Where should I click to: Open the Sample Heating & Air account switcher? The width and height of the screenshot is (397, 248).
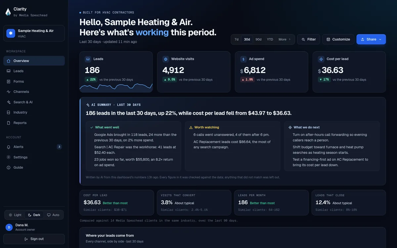(x=34, y=33)
